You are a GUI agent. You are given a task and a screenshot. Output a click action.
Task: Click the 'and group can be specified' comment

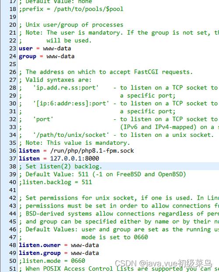119,222
